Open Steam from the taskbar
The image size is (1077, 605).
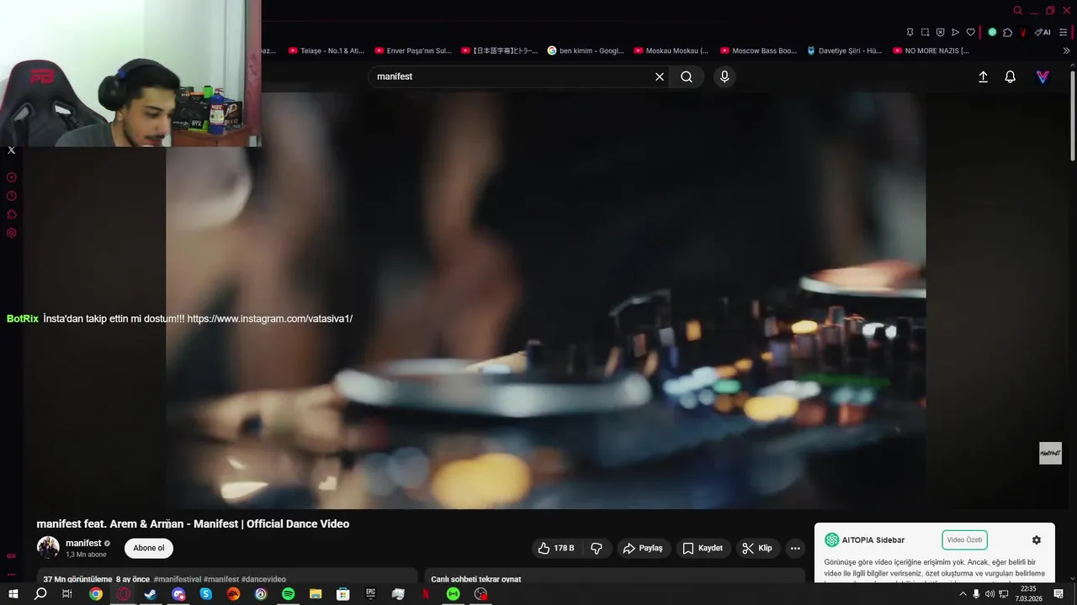coord(151,594)
